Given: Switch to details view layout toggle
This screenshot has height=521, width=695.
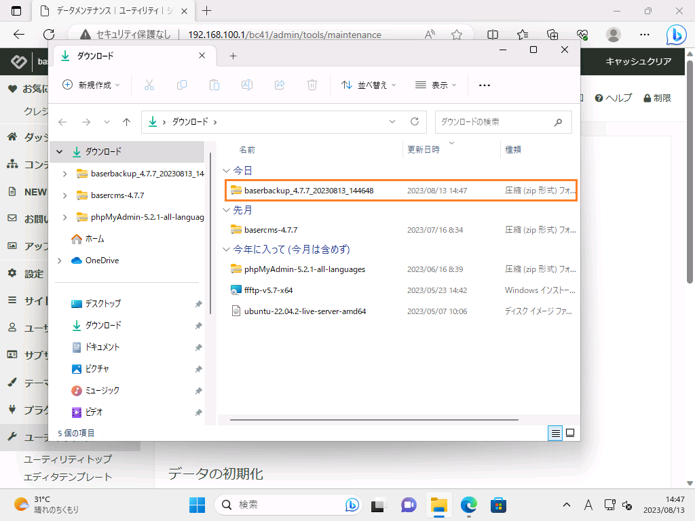Looking at the screenshot, I should coord(555,433).
